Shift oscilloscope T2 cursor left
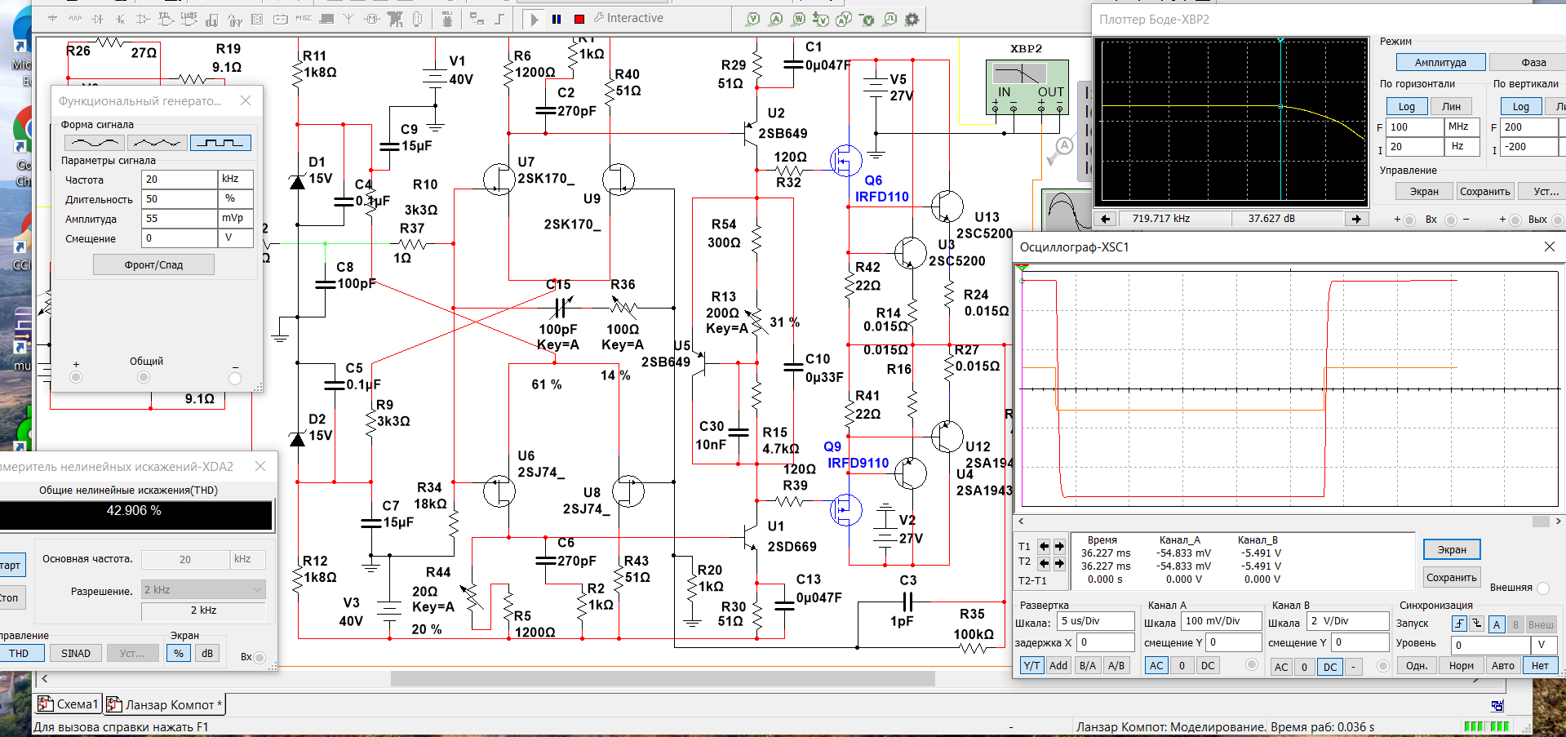 click(1045, 563)
